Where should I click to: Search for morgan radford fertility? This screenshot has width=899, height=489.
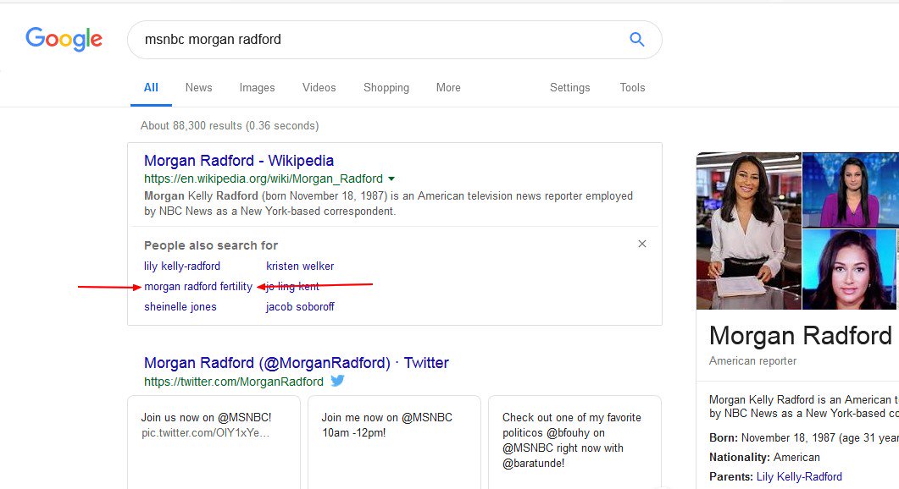click(x=197, y=286)
